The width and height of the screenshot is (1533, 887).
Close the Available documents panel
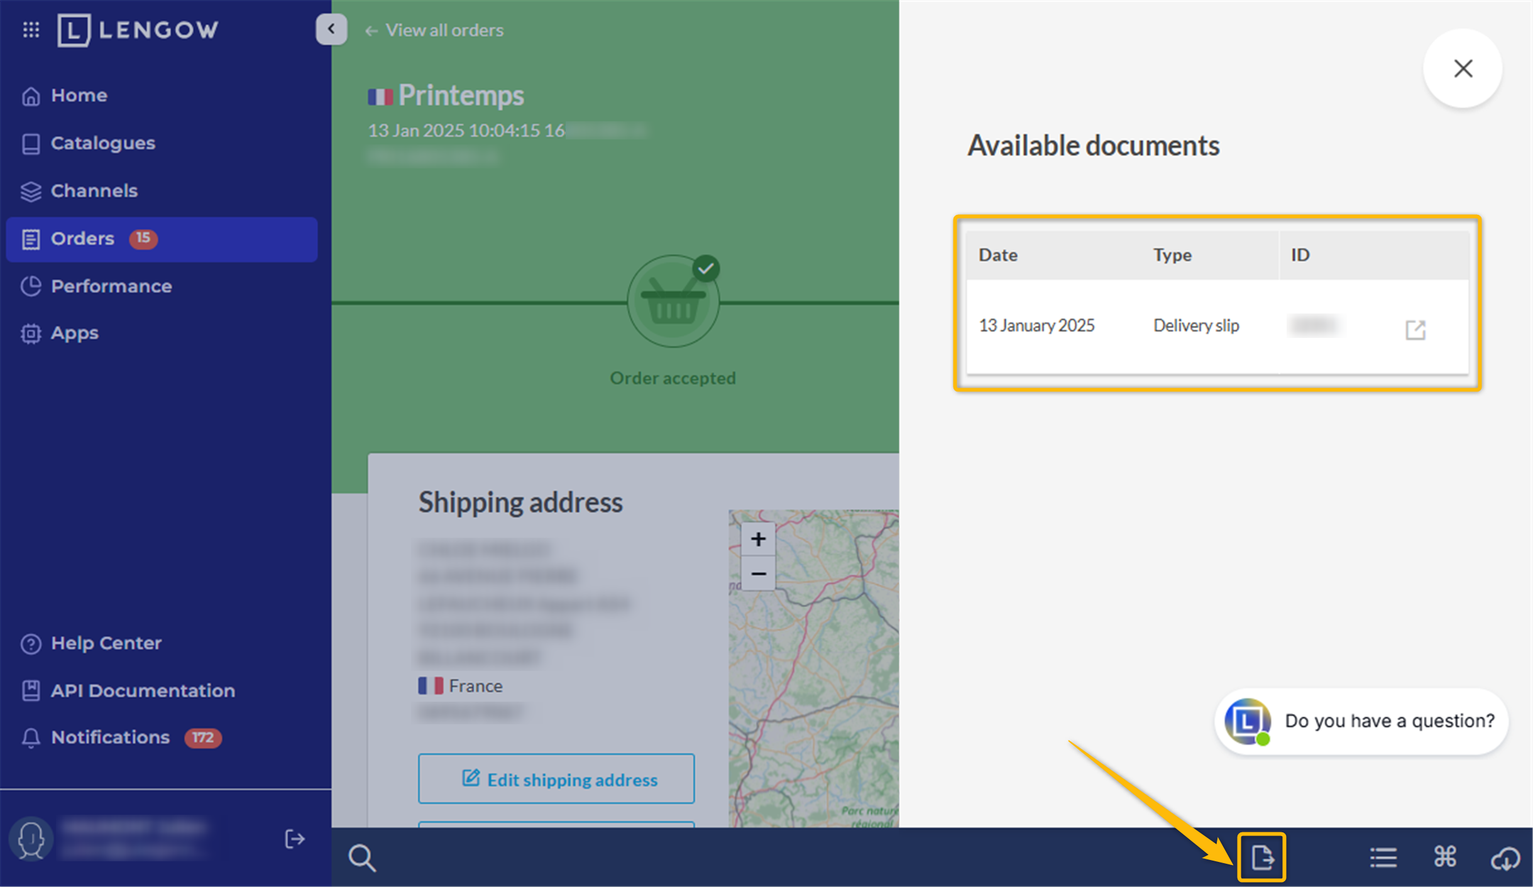tap(1463, 68)
